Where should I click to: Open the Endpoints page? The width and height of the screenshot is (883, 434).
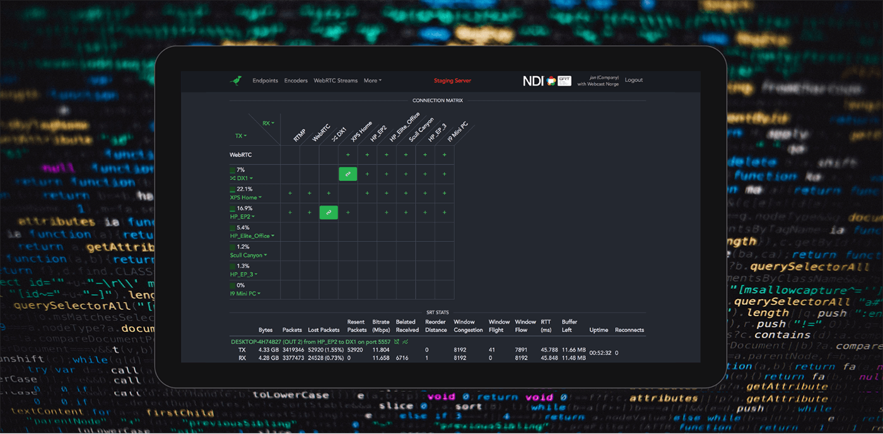[x=265, y=81]
